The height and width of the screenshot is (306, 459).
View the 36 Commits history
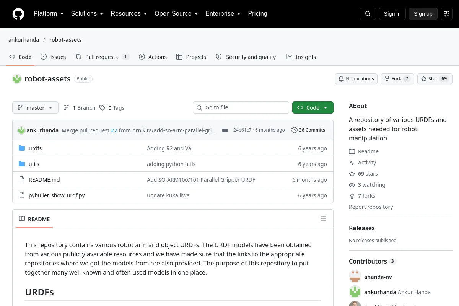[308, 130]
